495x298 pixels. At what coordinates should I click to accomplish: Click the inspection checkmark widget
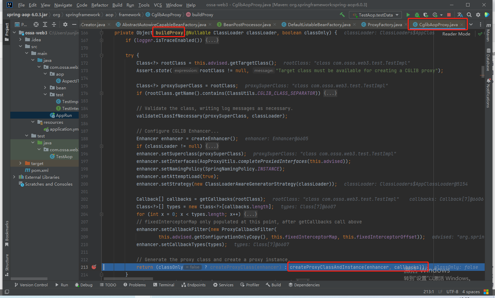480,34
